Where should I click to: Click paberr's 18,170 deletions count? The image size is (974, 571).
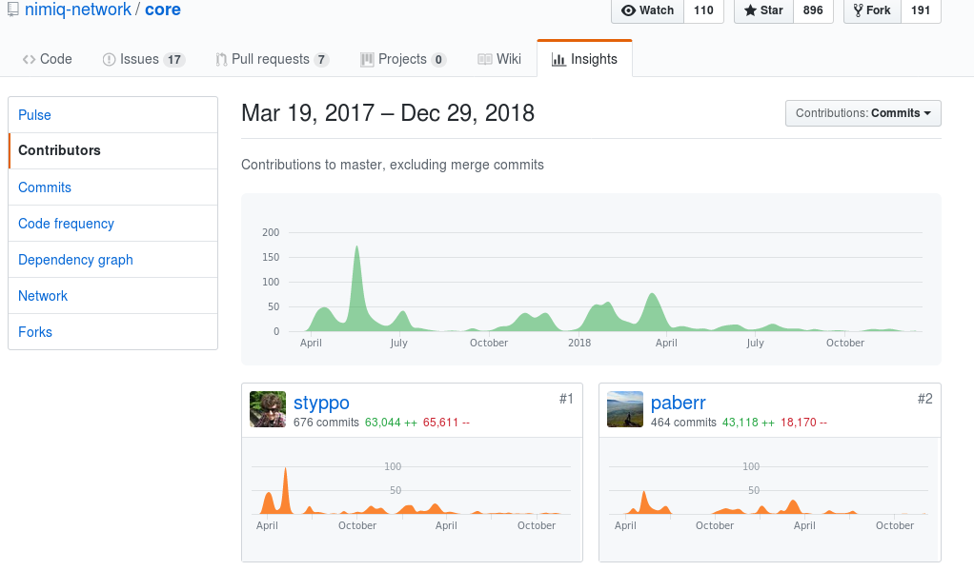(803, 423)
